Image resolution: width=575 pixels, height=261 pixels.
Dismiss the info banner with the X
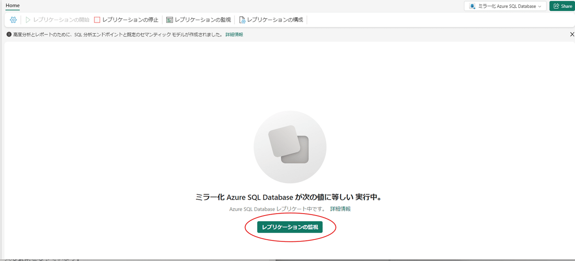(572, 34)
